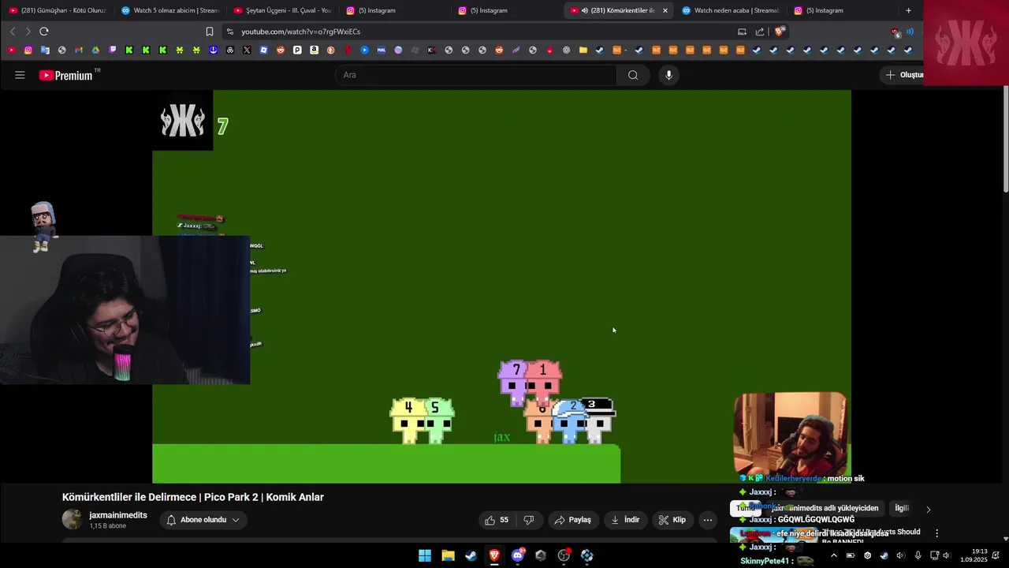
Task: Like the video with thumbs up
Action: [x=497, y=520]
